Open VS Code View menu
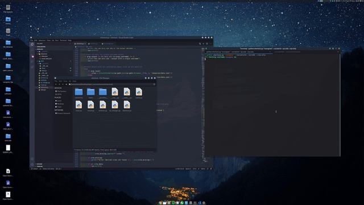The width and height of the screenshot is (364, 205). click(x=48, y=40)
